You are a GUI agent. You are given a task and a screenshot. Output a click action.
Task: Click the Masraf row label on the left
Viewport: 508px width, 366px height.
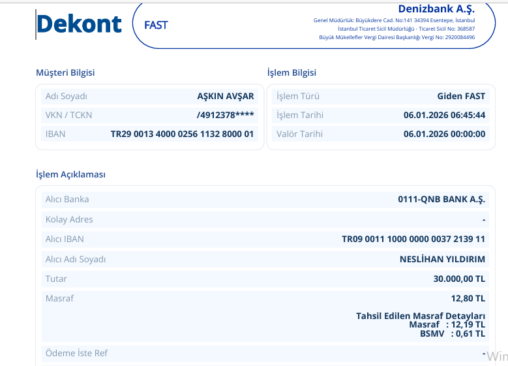(59, 298)
